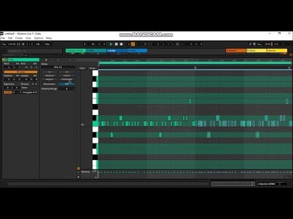This screenshot has height=219, width=293.
Task: Toggle the Computer MIDI Keyboard icon
Action: pyautogui.click(x=255, y=44)
